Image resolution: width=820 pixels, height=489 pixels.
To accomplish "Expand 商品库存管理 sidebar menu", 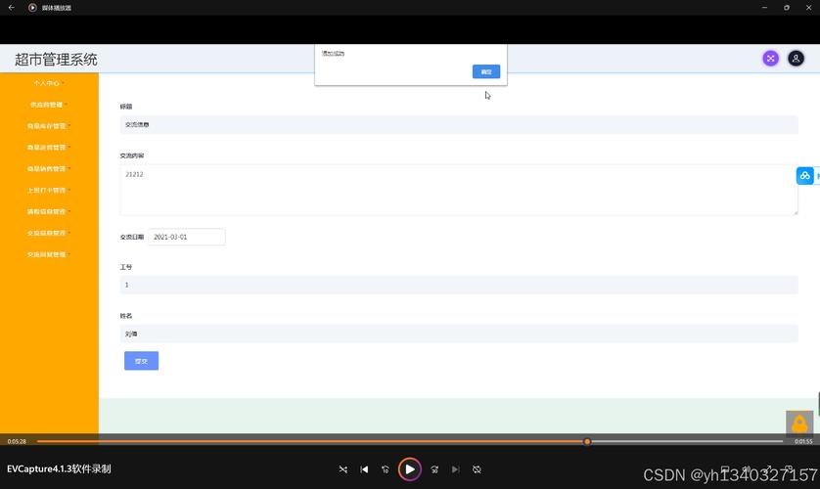I will pos(48,126).
